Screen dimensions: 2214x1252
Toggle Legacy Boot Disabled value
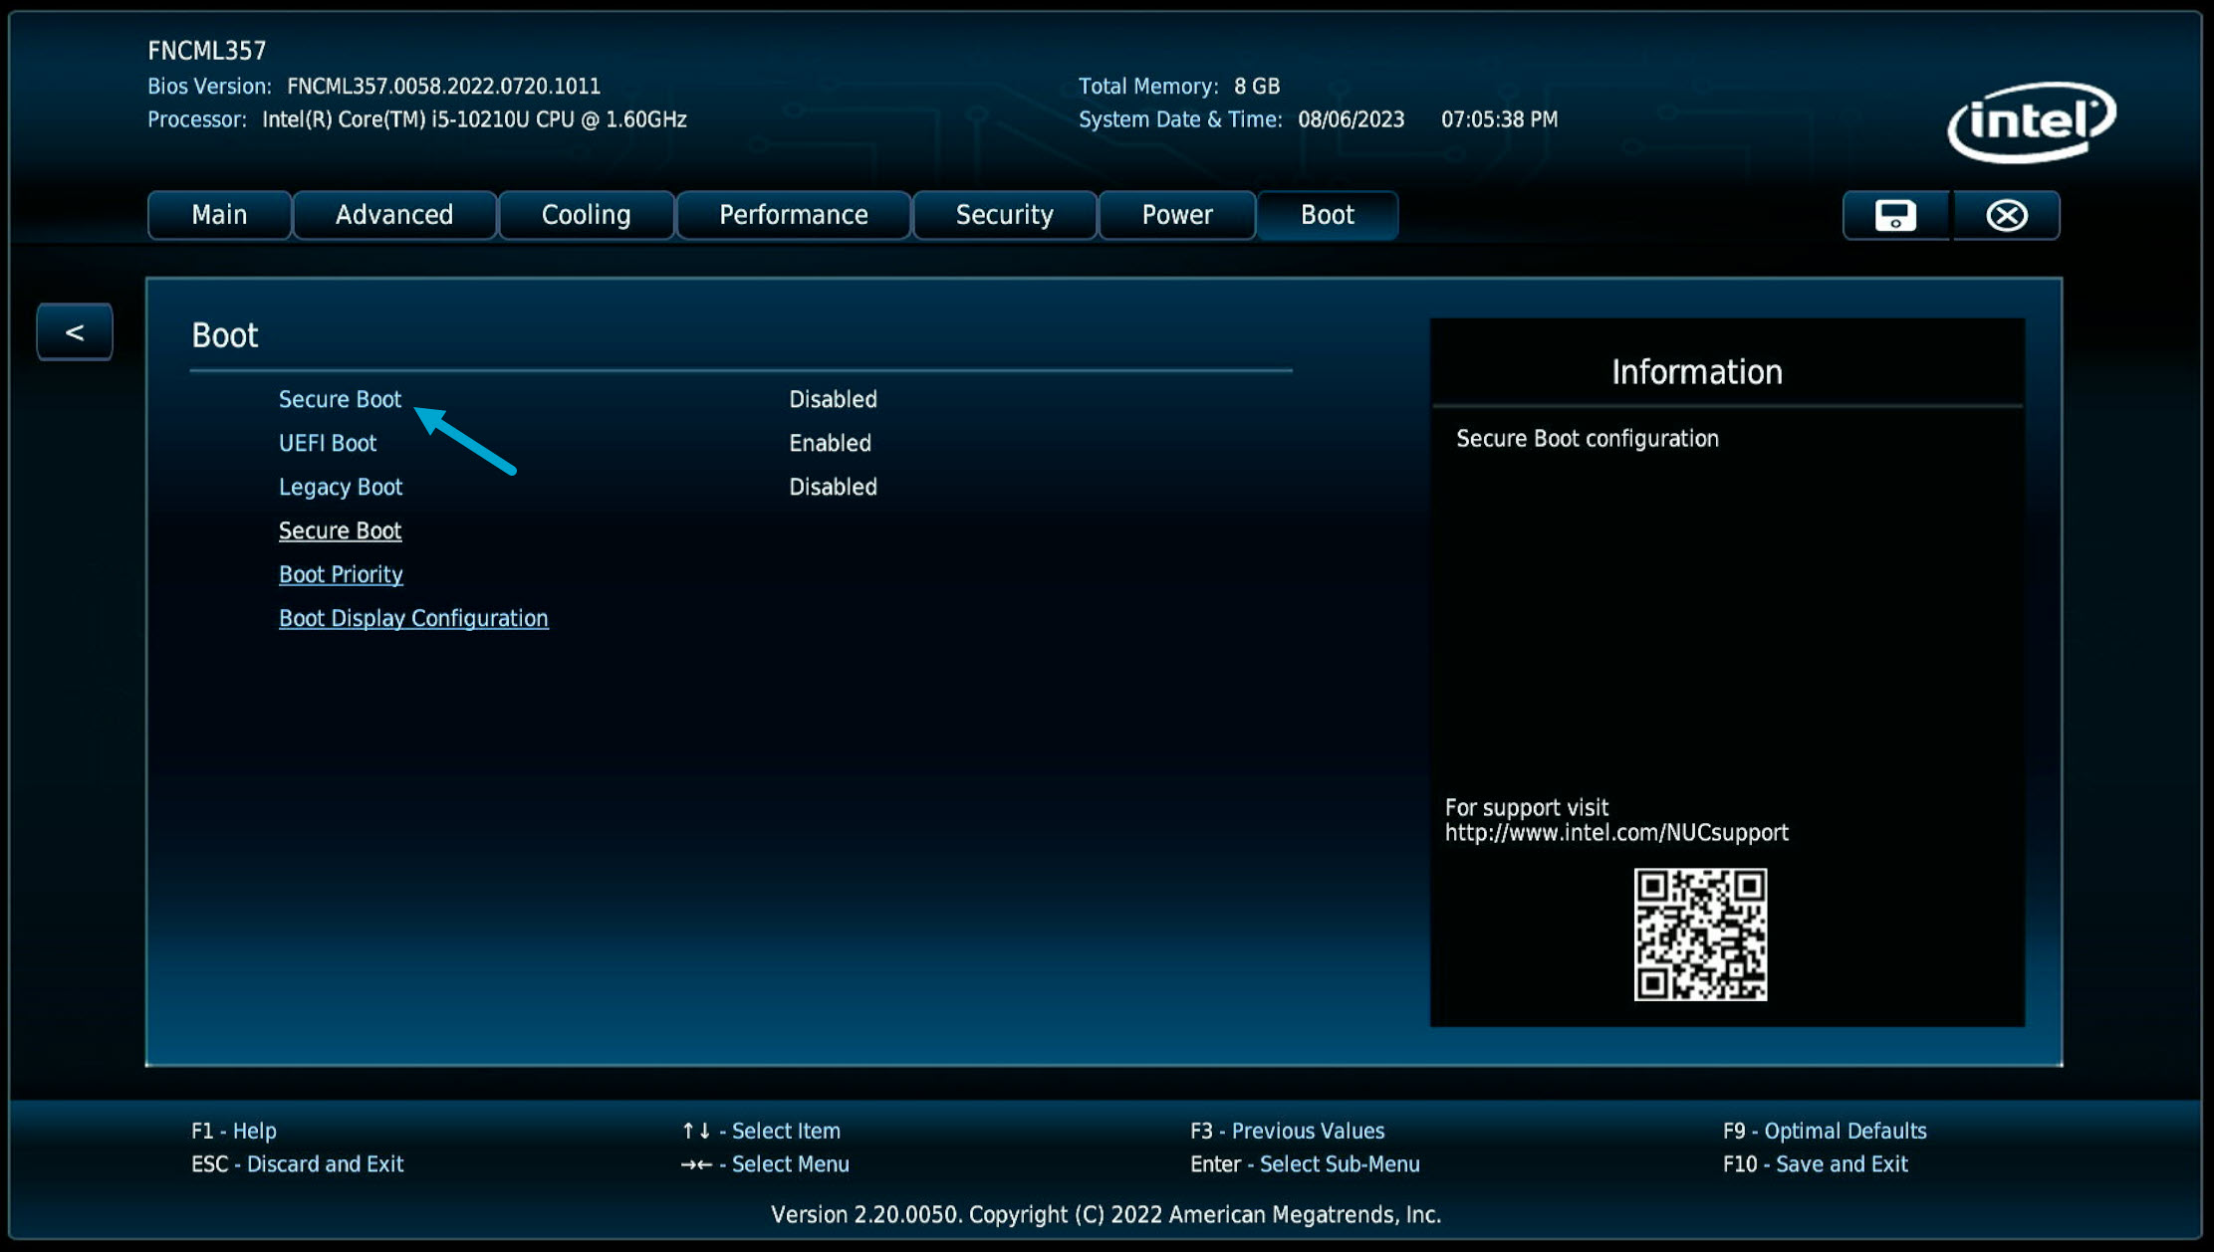coord(833,487)
